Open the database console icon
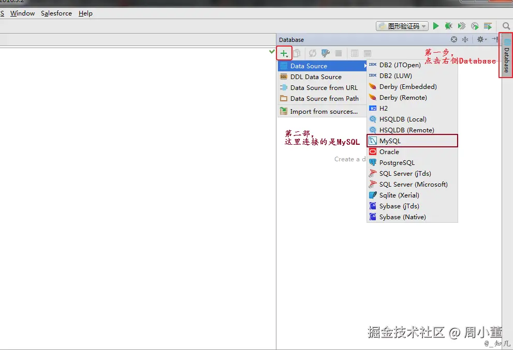Viewport: 513px width, 350px height. 368,53
